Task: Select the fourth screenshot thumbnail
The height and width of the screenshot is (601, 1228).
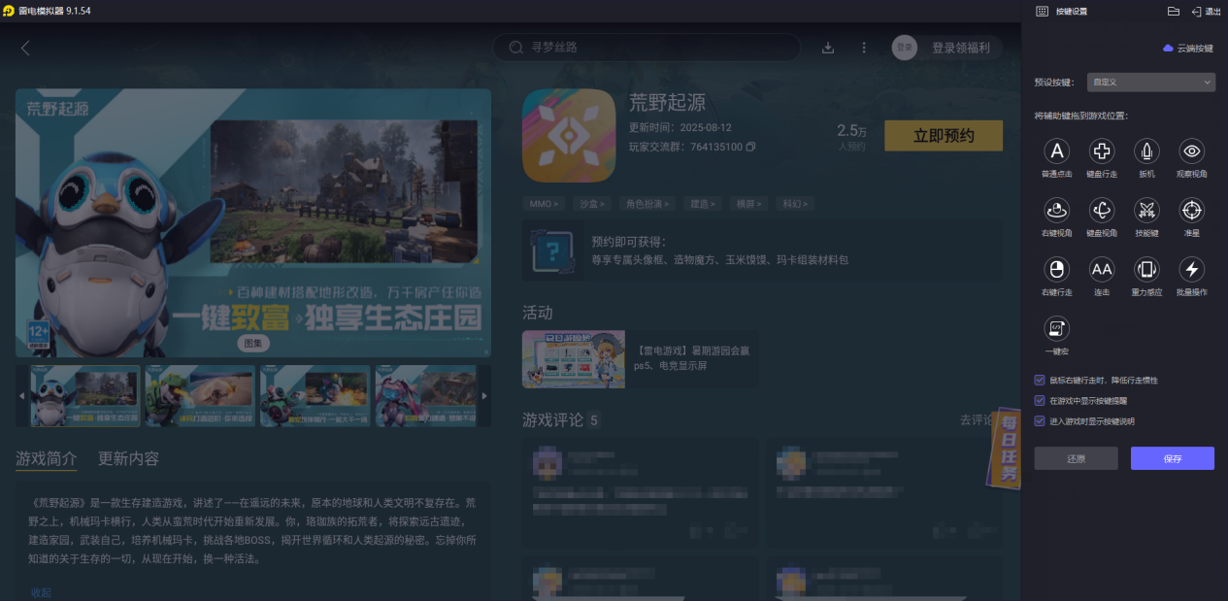Action: 425,396
